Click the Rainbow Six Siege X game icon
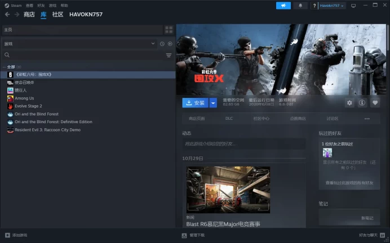The width and height of the screenshot is (390, 243). coord(10,74)
